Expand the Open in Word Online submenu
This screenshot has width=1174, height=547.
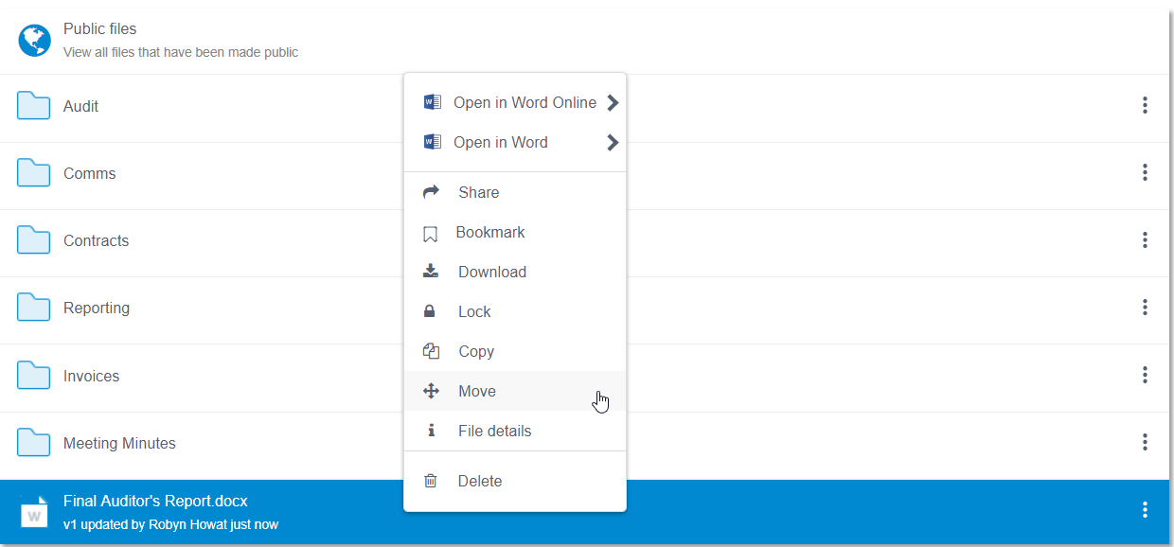click(612, 101)
